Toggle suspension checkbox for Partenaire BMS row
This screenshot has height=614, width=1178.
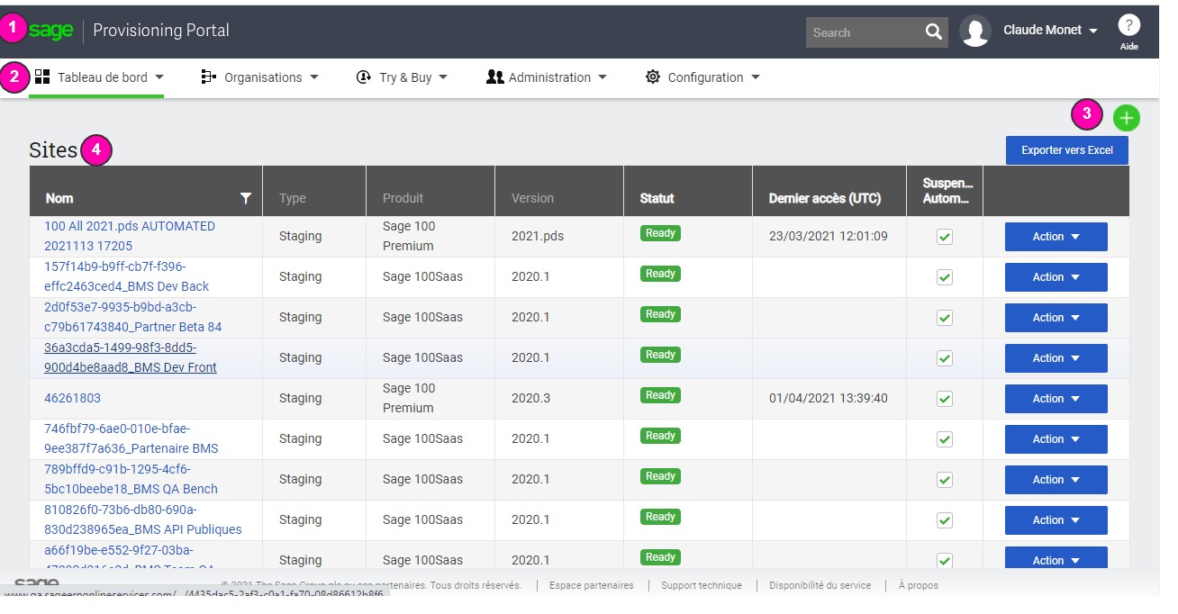point(945,439)
